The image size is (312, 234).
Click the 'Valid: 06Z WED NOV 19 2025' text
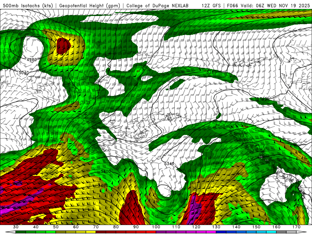click(x=275, y=5)
